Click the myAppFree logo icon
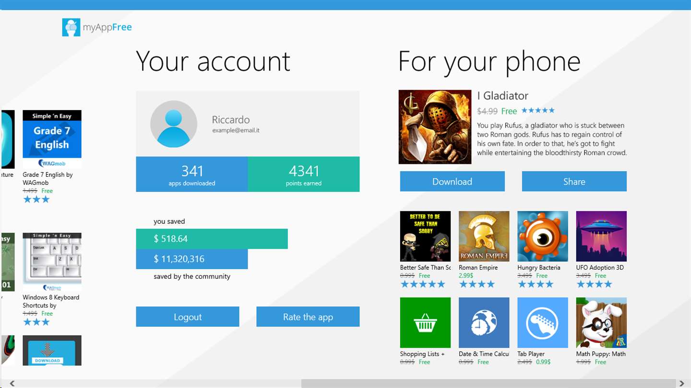This screenshot has width=691, height=388. [x=71, y=27]
